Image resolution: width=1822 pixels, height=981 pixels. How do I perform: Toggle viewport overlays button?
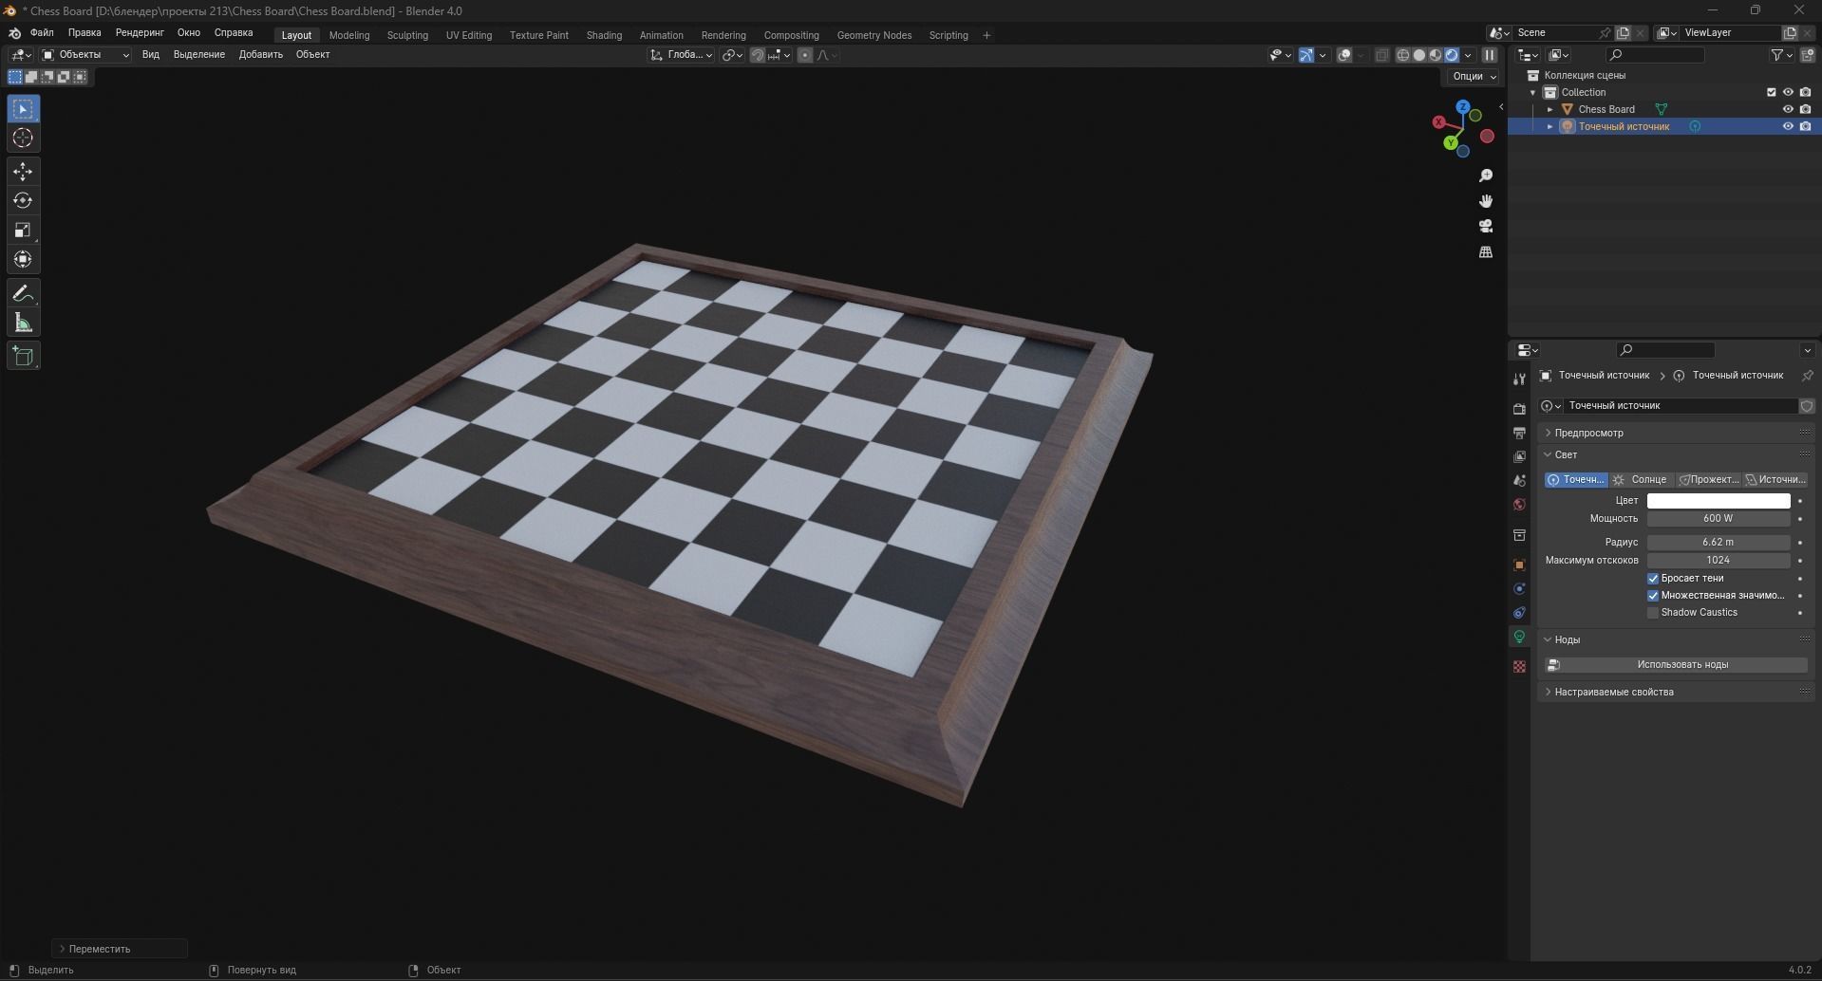1344,55
